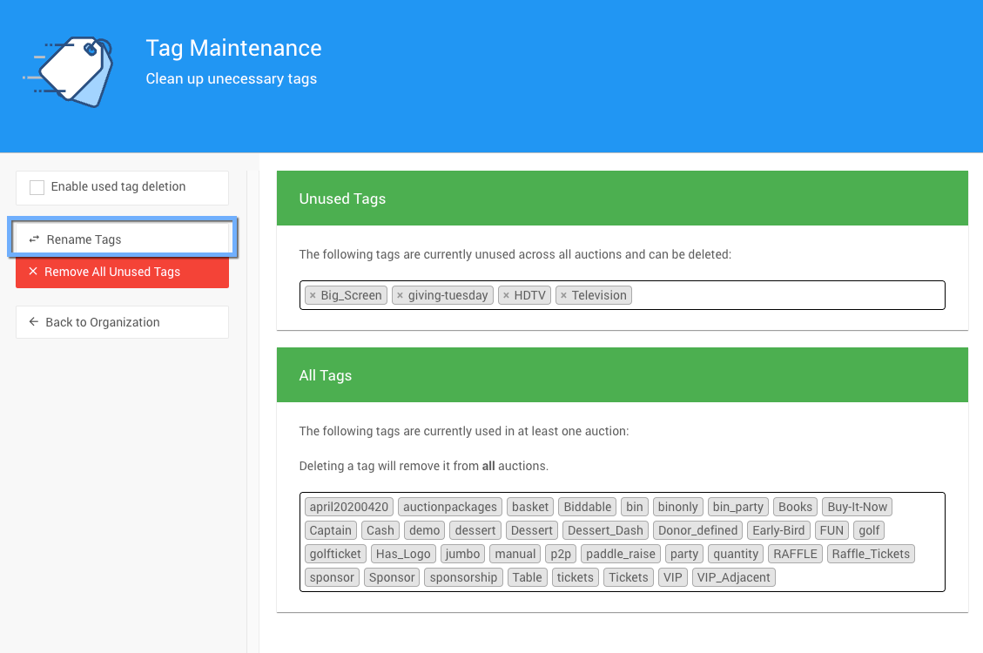Choose the Raffle_Tickets tag
The height and width of the screenshot is (653, 983).
pos(870,554)
